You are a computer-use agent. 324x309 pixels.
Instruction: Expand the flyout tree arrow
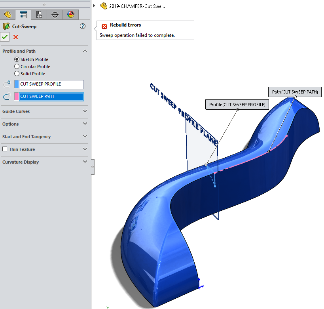[94, 6]
